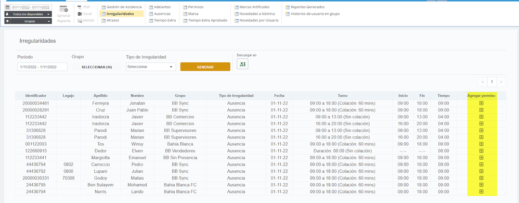Open the Novedades por Usuario report
This screenshot has width=519, height=203.
pos(256,20)
